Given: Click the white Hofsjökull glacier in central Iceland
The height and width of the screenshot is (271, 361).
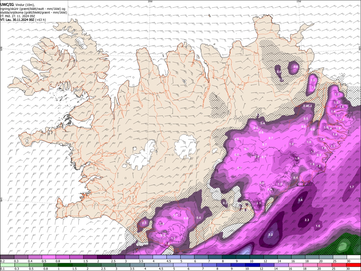Looking at the screenshot, I should coord(185,146).
